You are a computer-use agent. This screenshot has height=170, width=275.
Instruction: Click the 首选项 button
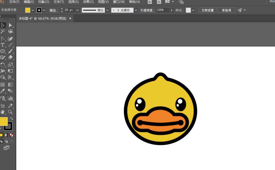point(226,10)
